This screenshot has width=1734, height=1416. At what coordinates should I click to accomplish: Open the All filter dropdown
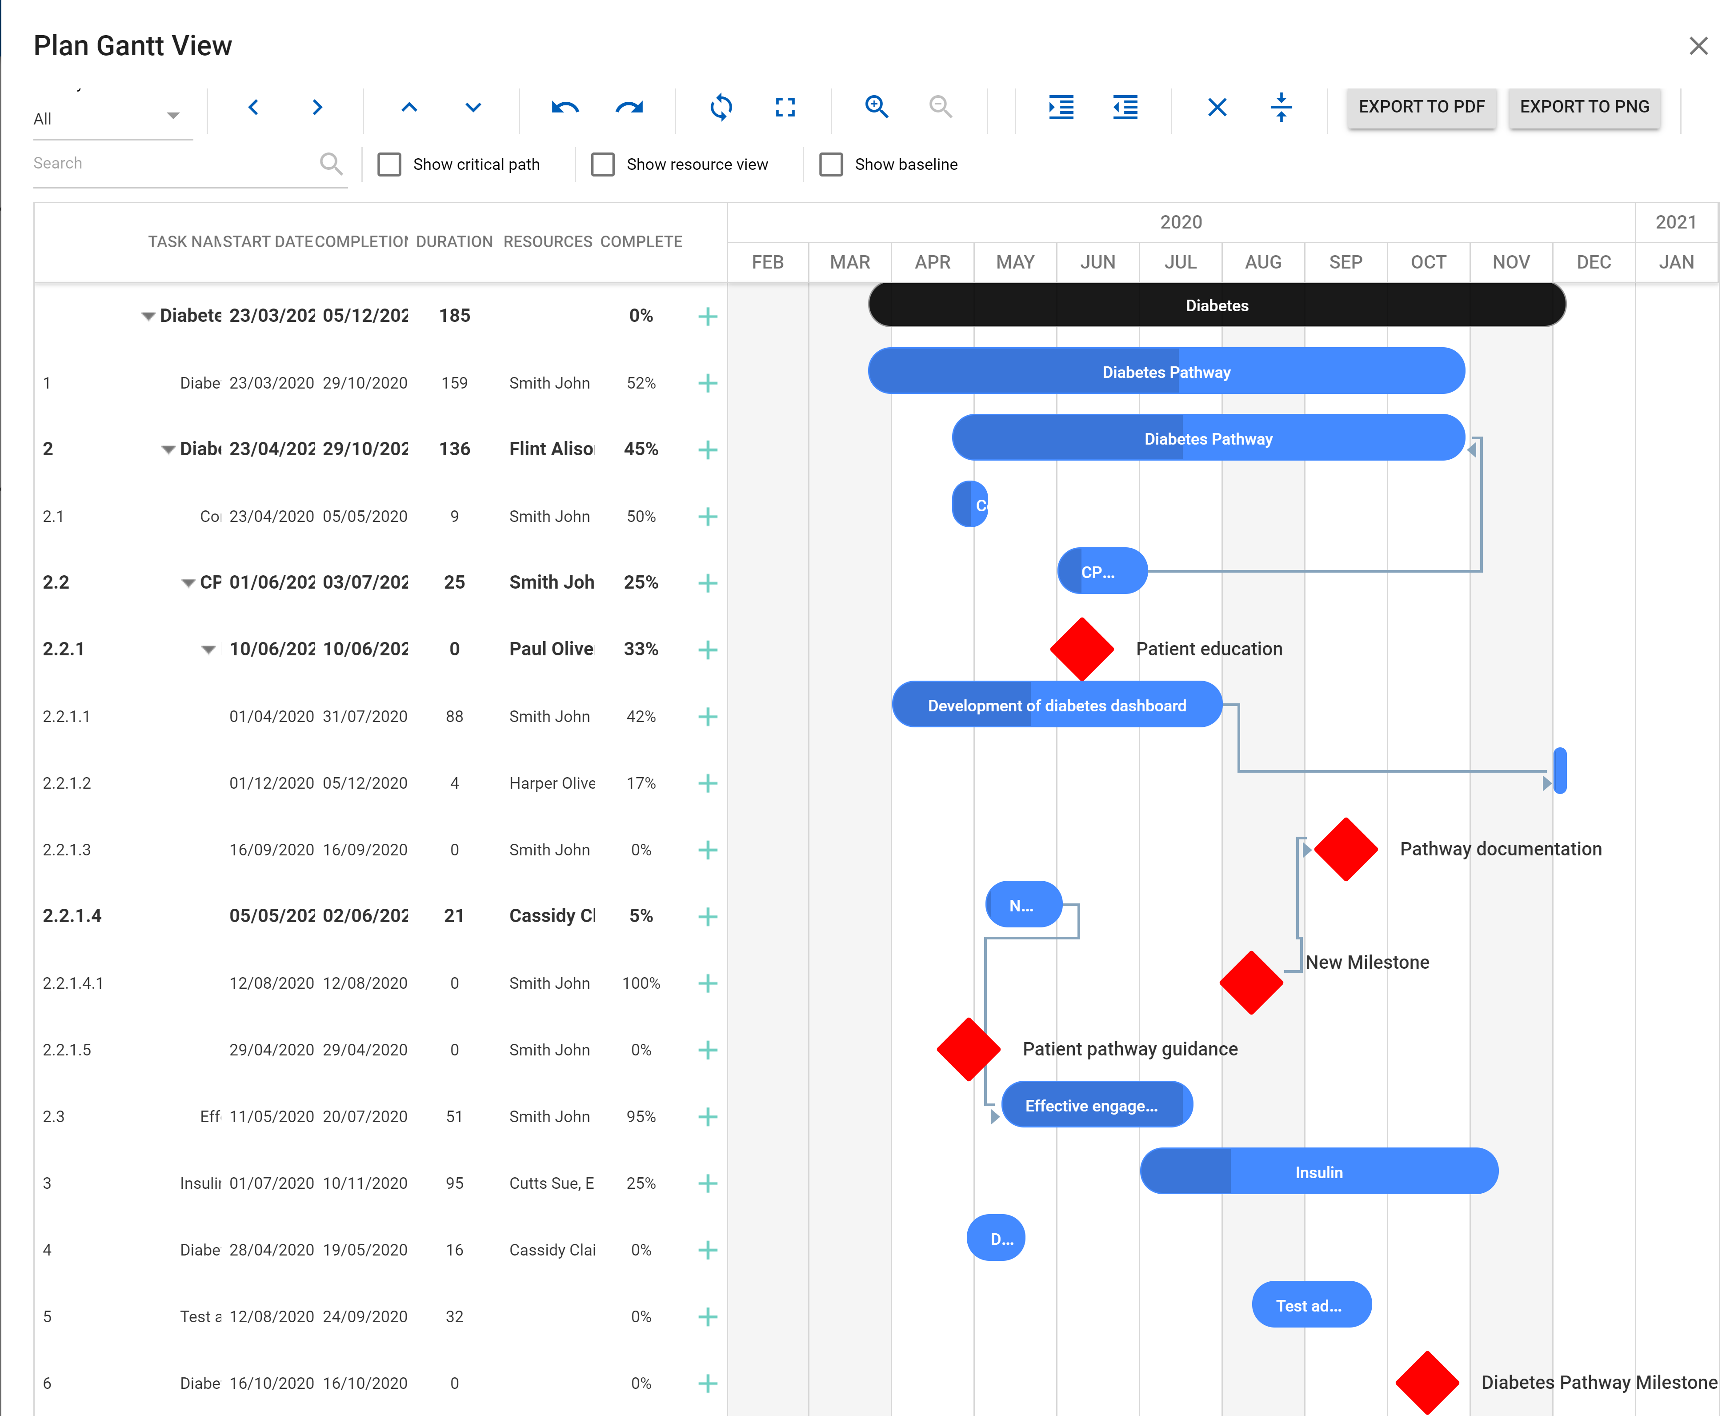(x=112, y=118)
